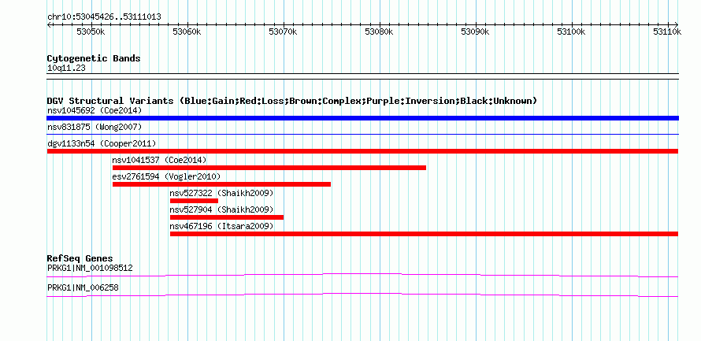Open the dgv1133n54 (Cooper2011) variant label

[102, 143]
